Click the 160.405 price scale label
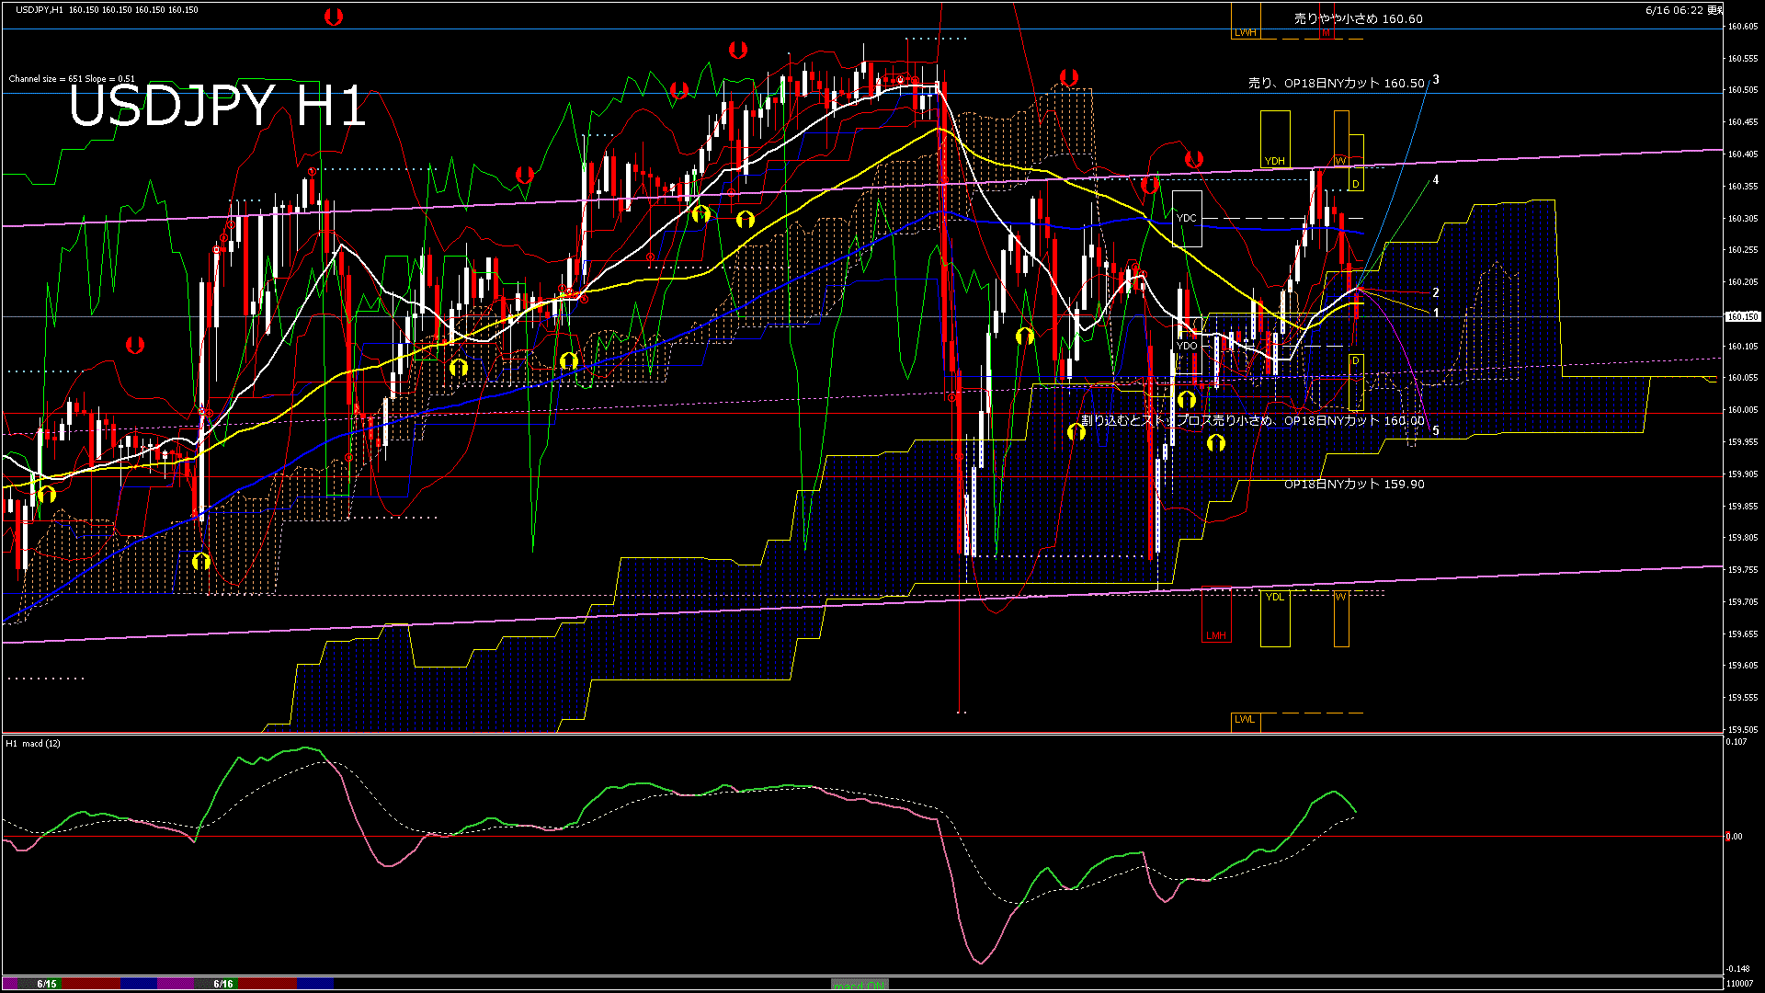 pos(1743,154)
